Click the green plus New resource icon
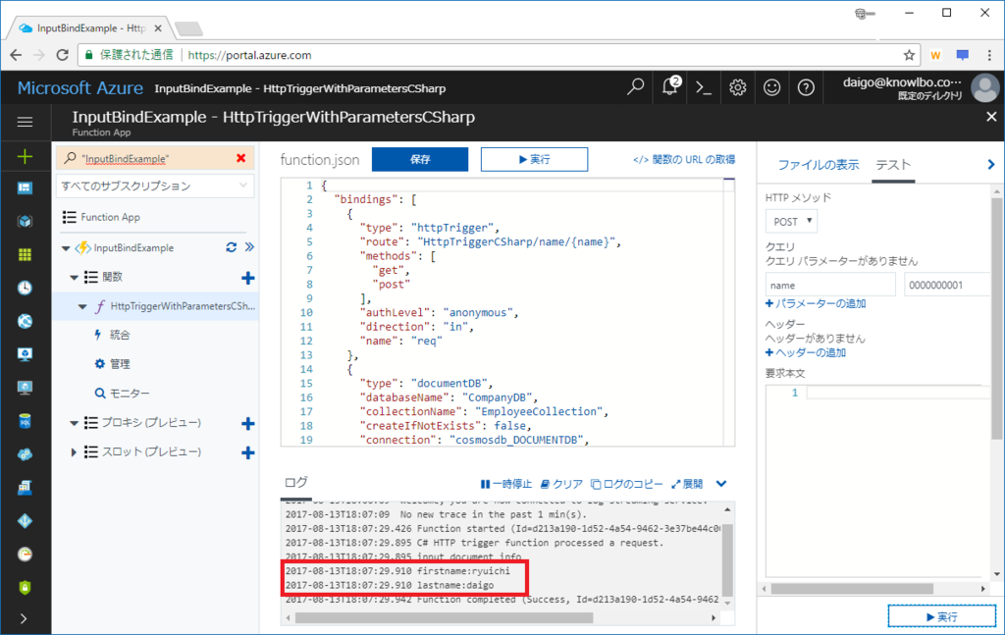Screen dimensions: 1005x635 click(x=25, y=156)
